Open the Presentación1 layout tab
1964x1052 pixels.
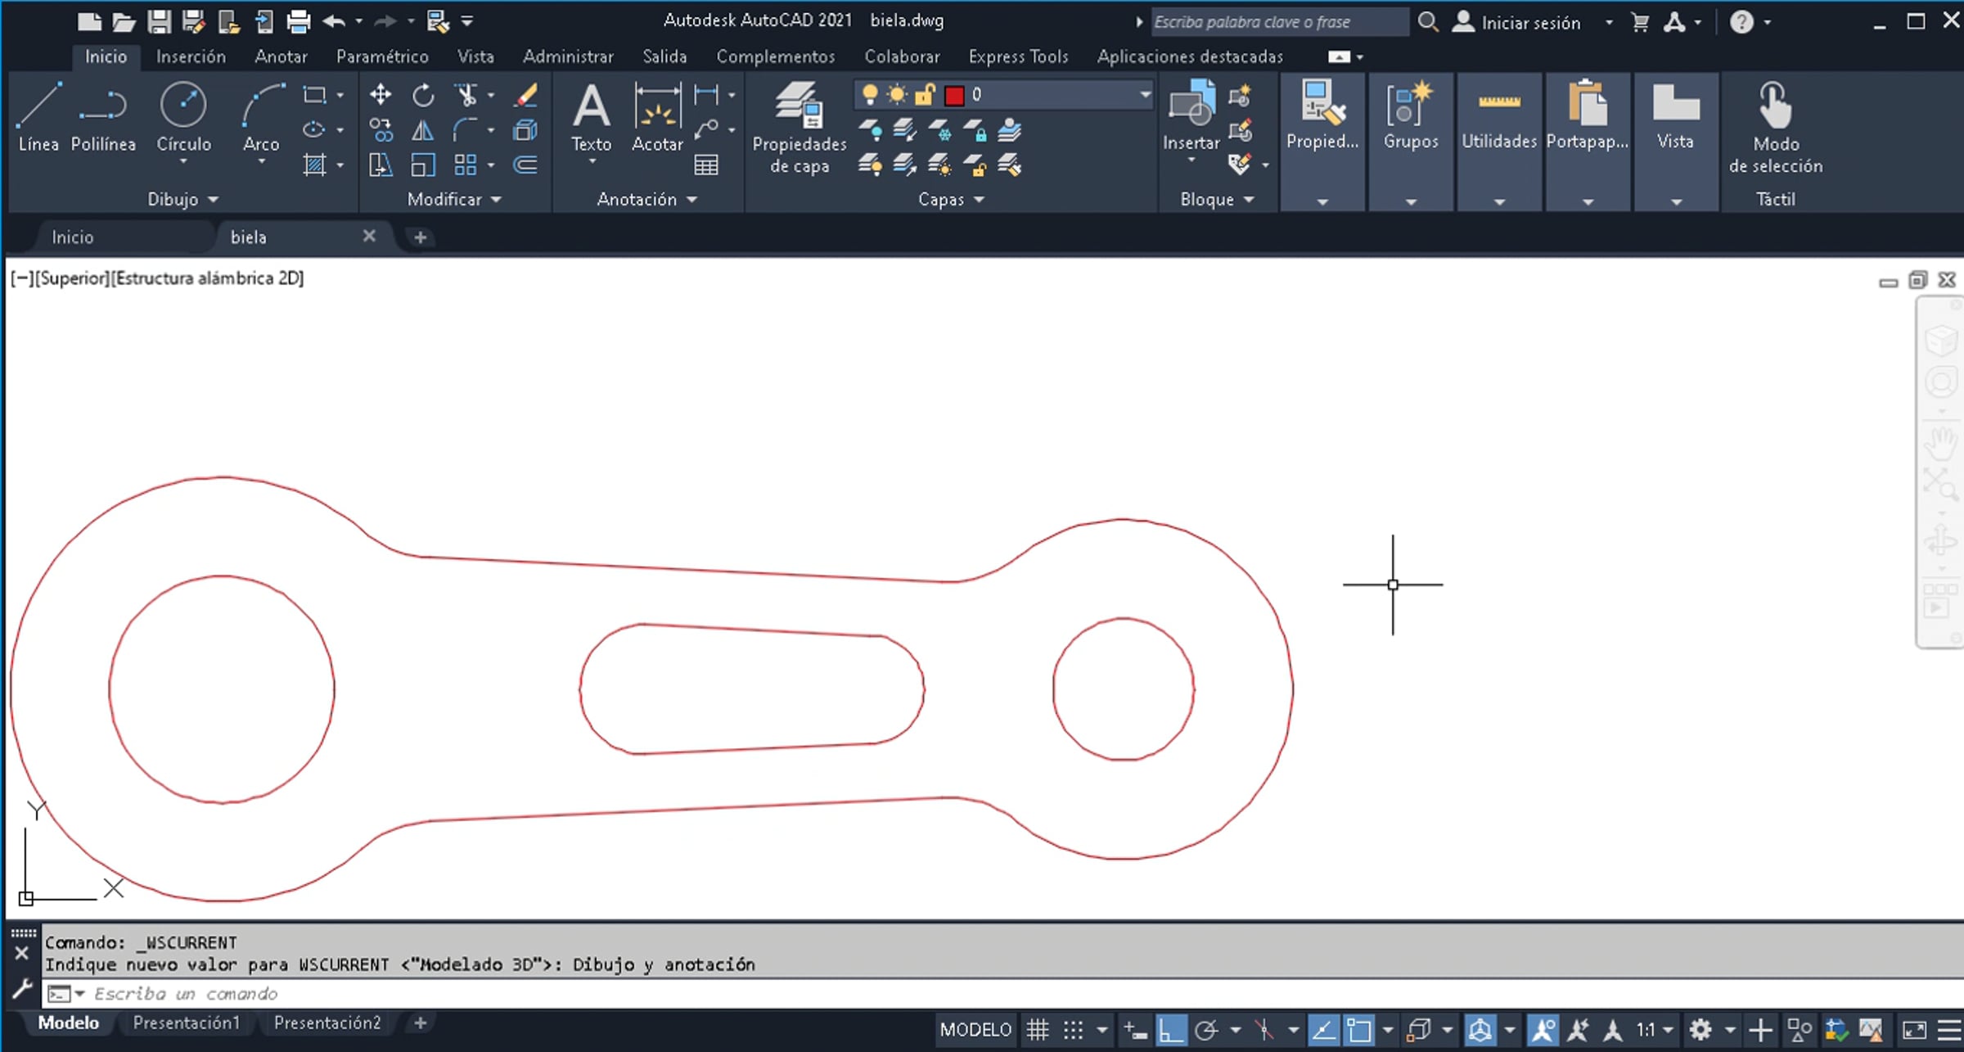coord(187,1023)
